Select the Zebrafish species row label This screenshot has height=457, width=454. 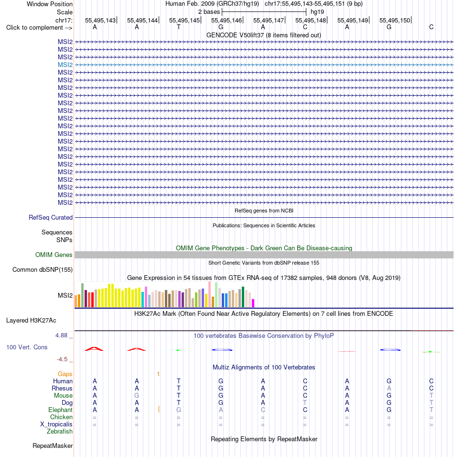60,431
